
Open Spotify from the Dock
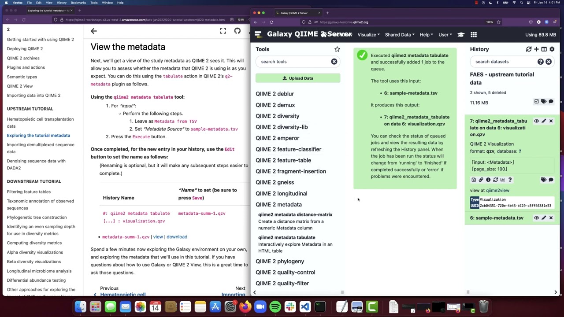(275, 306)
